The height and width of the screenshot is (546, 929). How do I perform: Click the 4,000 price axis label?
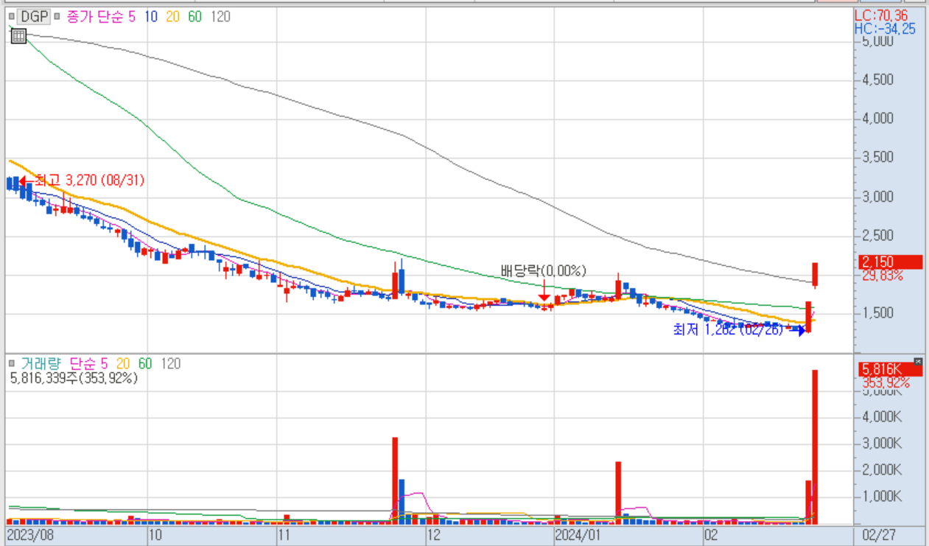click(x=877, y=119)
